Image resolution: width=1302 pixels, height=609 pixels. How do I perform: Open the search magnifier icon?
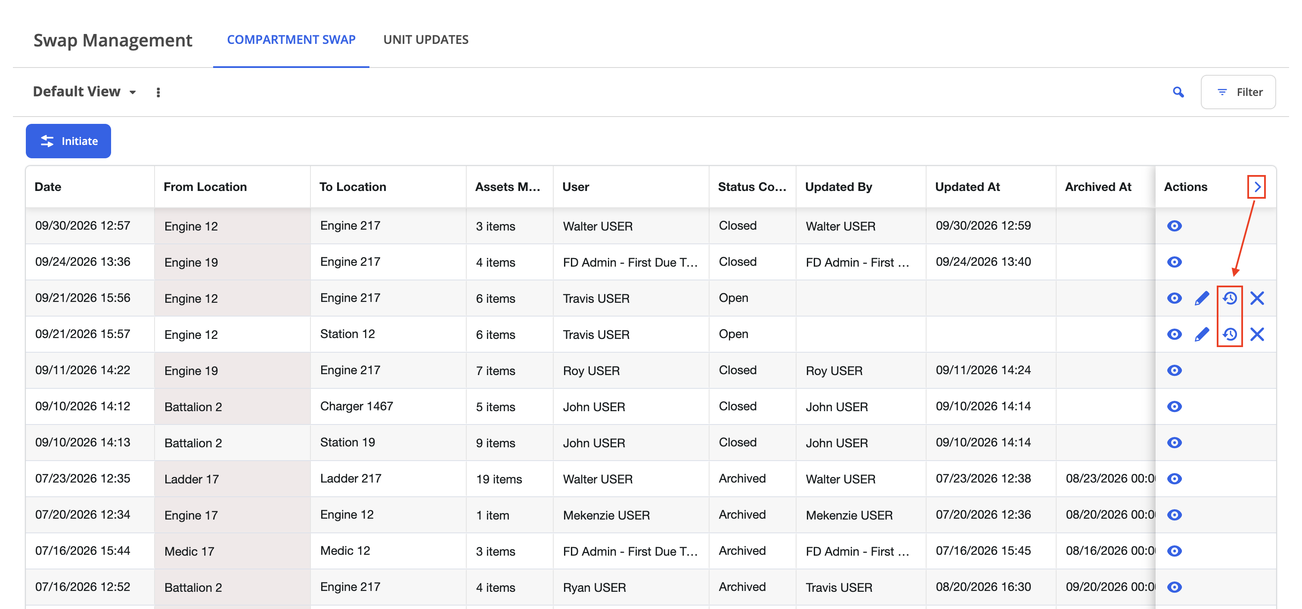(1178, 92)
